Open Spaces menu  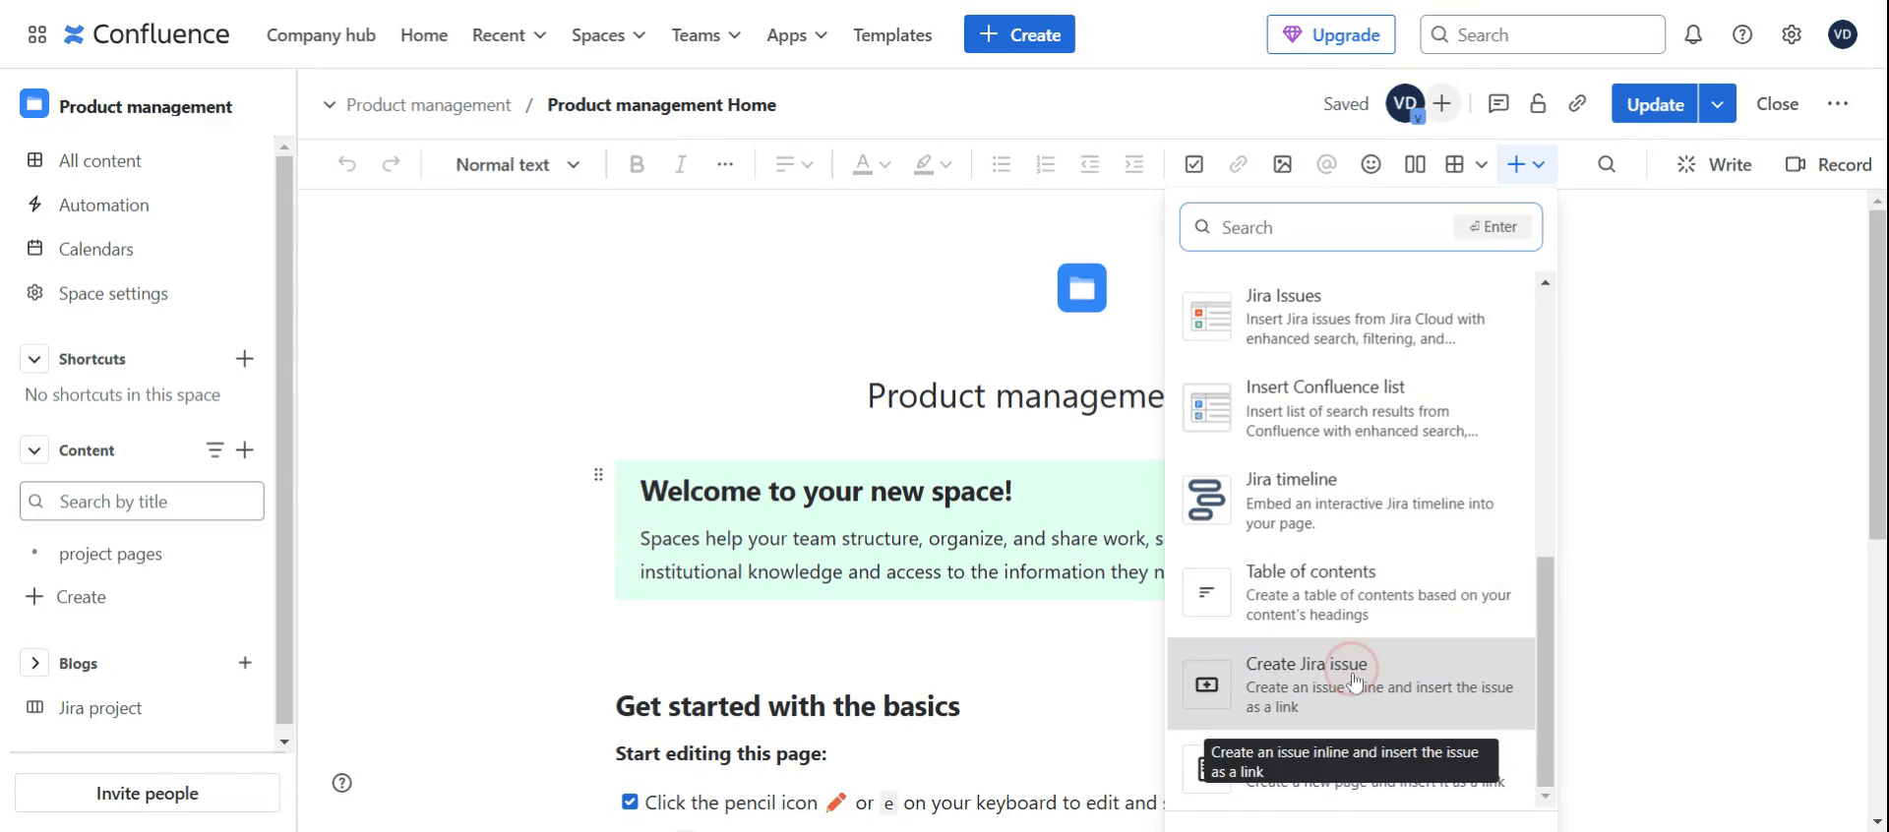click(x=608, y=34)
